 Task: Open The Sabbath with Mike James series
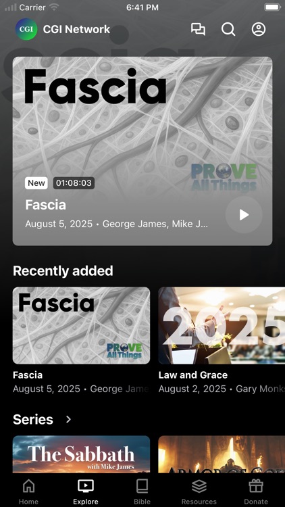(x=82, y=454)
